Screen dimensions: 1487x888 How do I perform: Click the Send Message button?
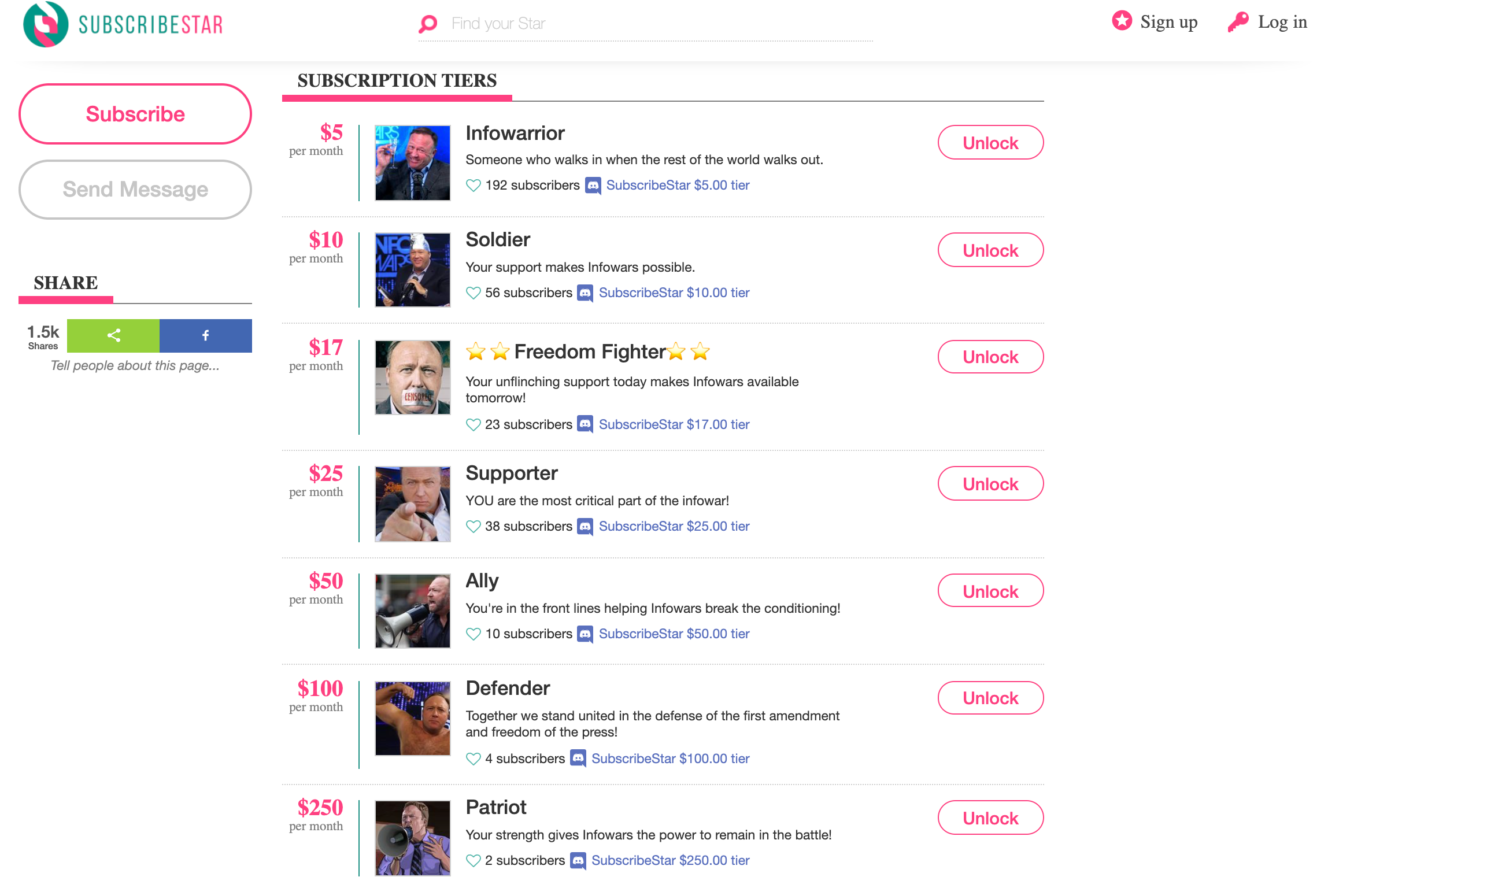pyautogui.click(x=135, y=190)
